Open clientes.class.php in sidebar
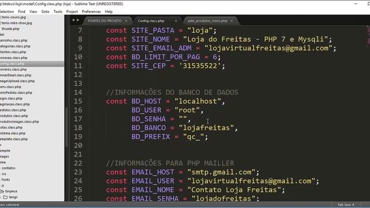 (x=13, y=52)
